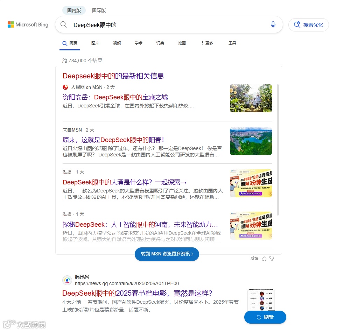
Task: Click the fruit orchard thumbnail image
Action: (251, 98)
